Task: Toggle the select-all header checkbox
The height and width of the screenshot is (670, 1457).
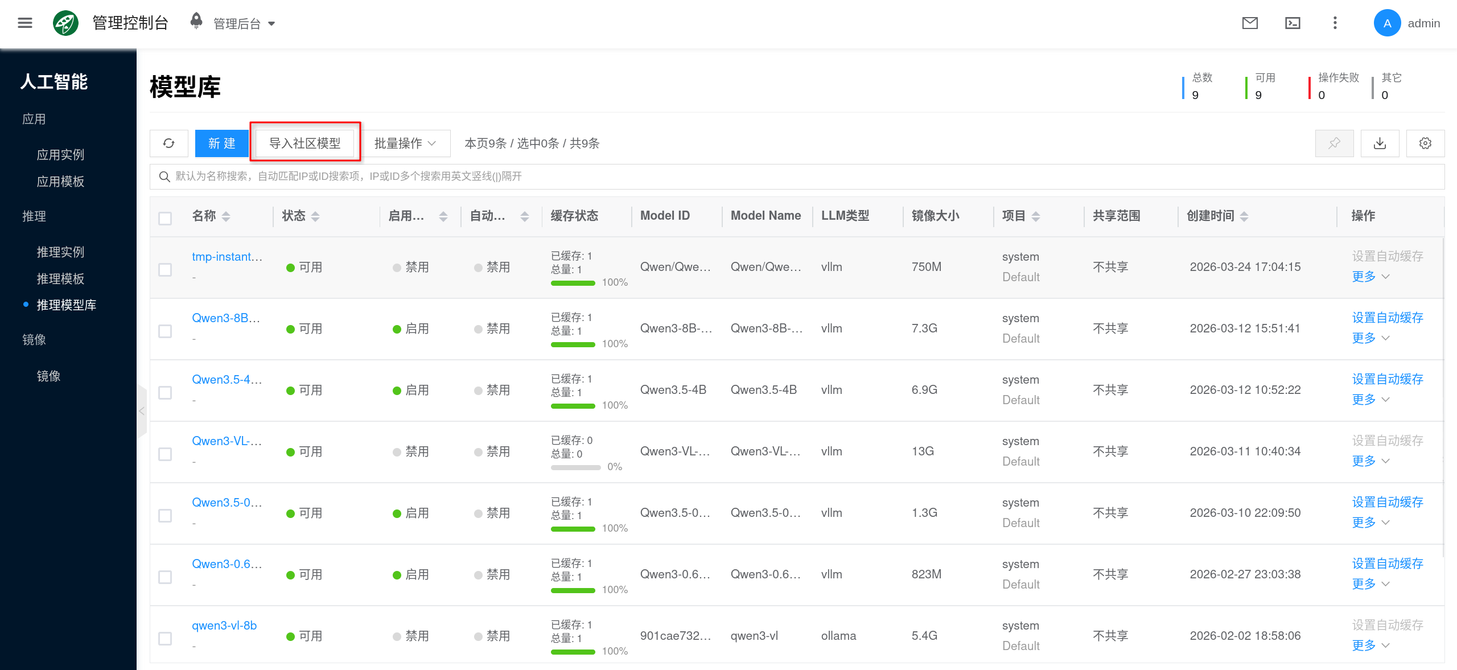Action: (165, 218)
